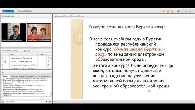Click in the chat message input field
Image resolution: width=195 pixels, height=110 pixels.
pos(26,98)
